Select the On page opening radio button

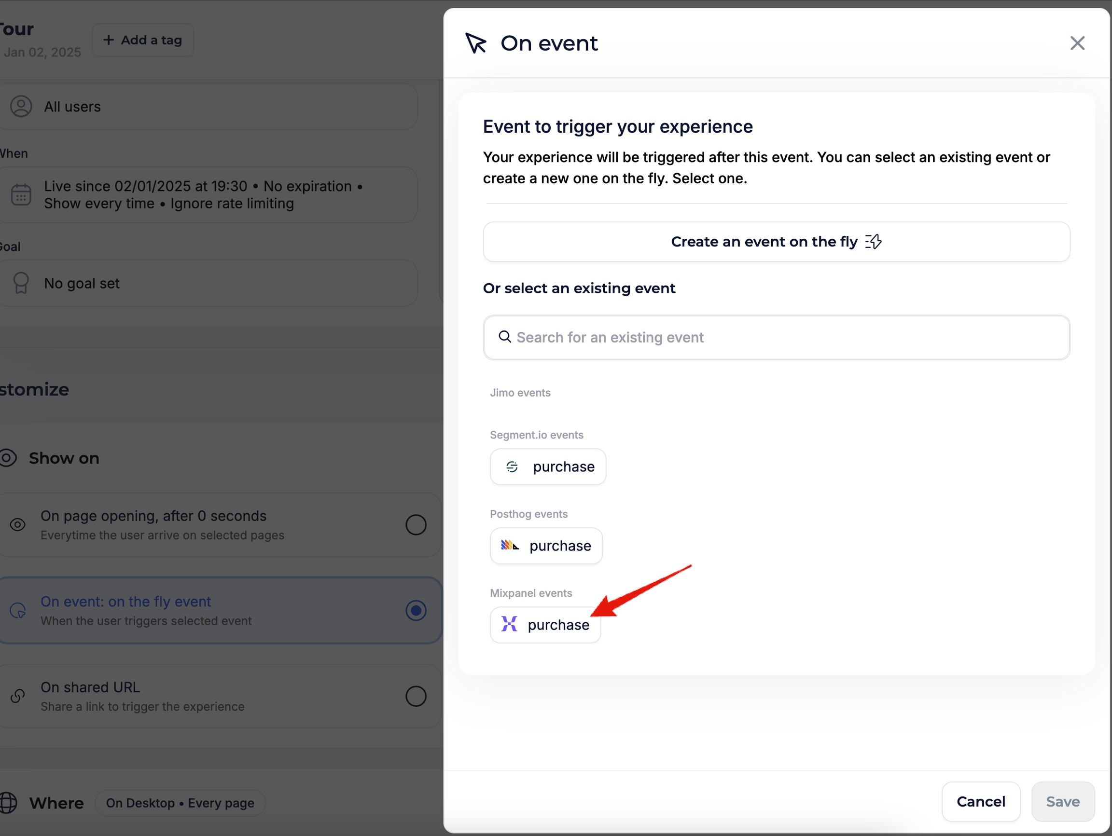[x=416, y=524]
